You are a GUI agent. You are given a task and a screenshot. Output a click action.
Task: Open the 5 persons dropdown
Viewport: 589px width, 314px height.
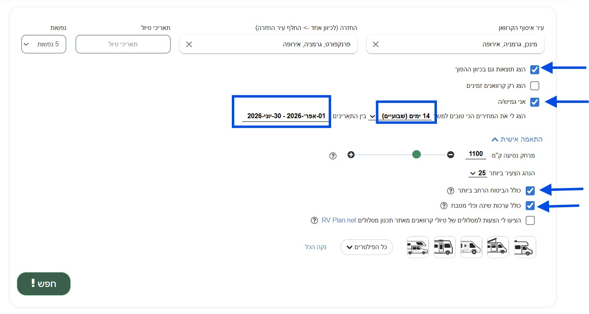(x=44, y=44)
